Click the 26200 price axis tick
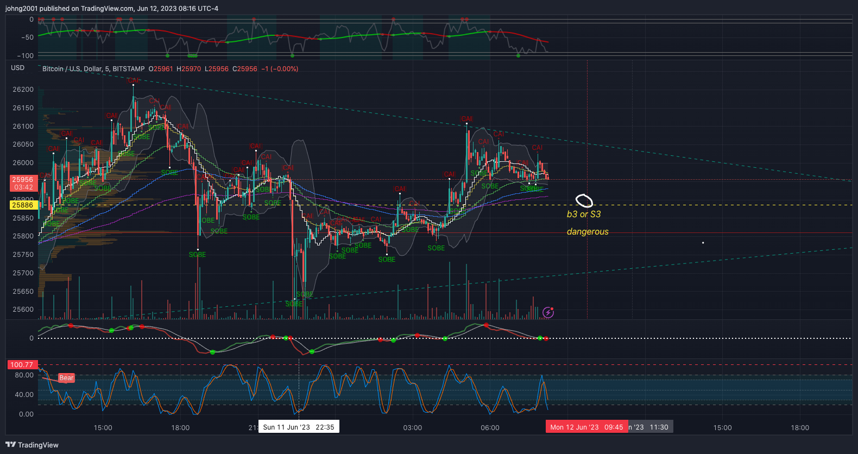 pos(23,90)
